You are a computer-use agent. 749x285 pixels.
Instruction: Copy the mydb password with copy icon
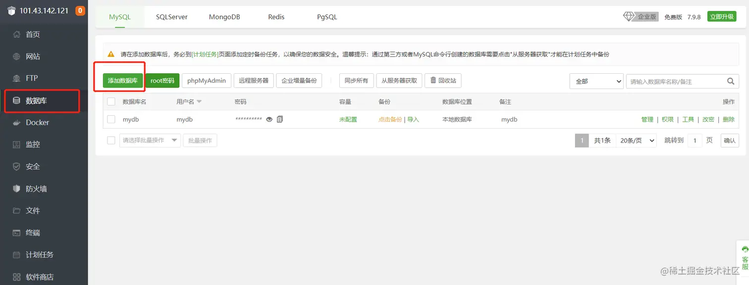click(280, 119)
